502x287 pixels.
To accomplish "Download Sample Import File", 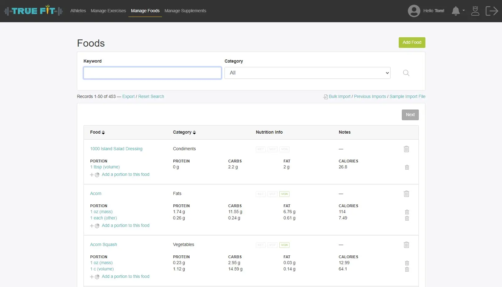I will [x=408, y=97].
